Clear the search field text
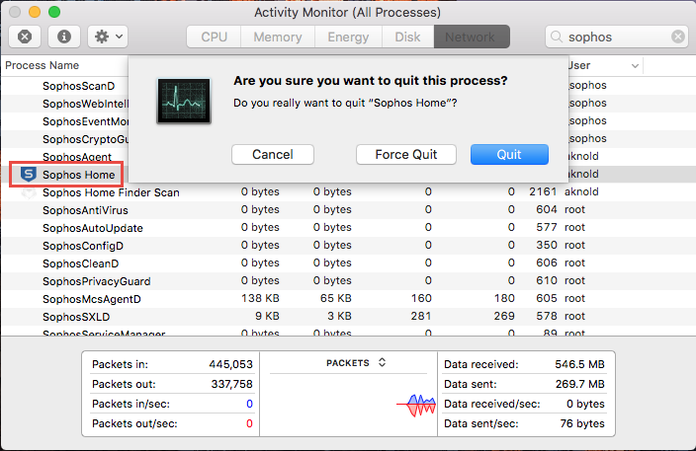696x451 pixels. coord(677,37)
